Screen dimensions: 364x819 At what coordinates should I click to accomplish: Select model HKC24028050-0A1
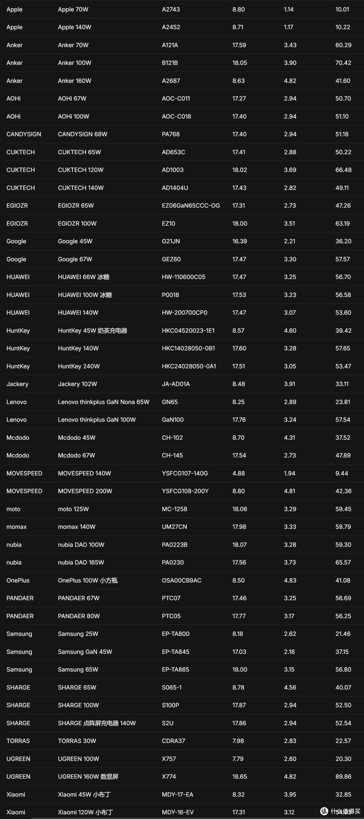click(x=189, y=366)
